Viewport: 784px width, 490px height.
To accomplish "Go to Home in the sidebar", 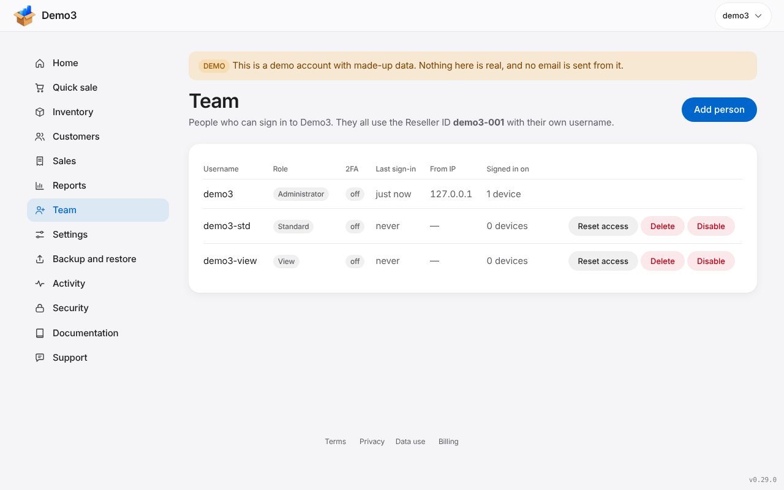I will tap(98, 63).
